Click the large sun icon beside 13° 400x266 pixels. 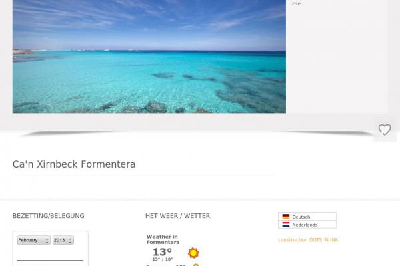pyautogui.click(x=193, y=253)
